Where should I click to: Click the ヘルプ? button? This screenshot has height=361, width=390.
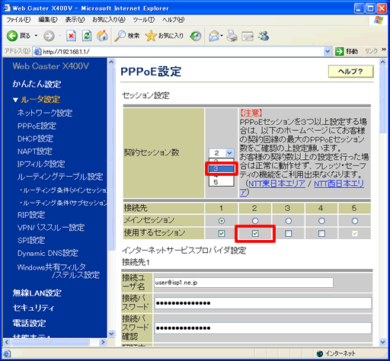coord(351,72)
